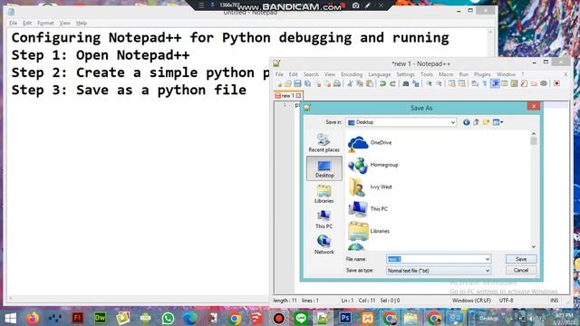Select This PC item in file list
The image size is (580, 326).
(368, 209)
